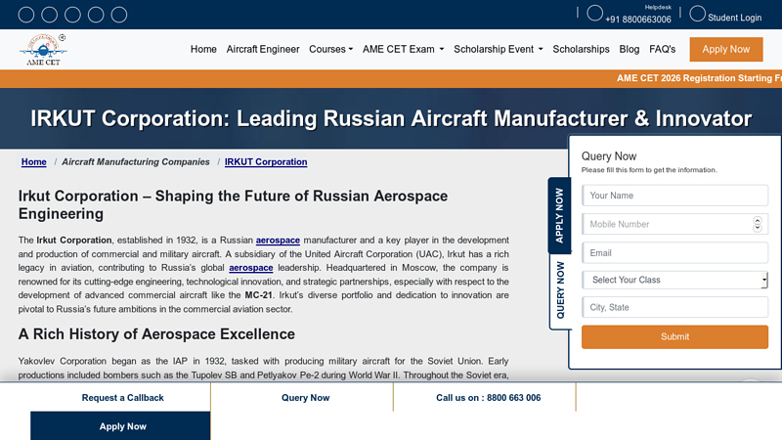Viewport: 782px width, 440px height.
Task: Open the Aircraft Engineer menu item
Action: pos(263,50)
